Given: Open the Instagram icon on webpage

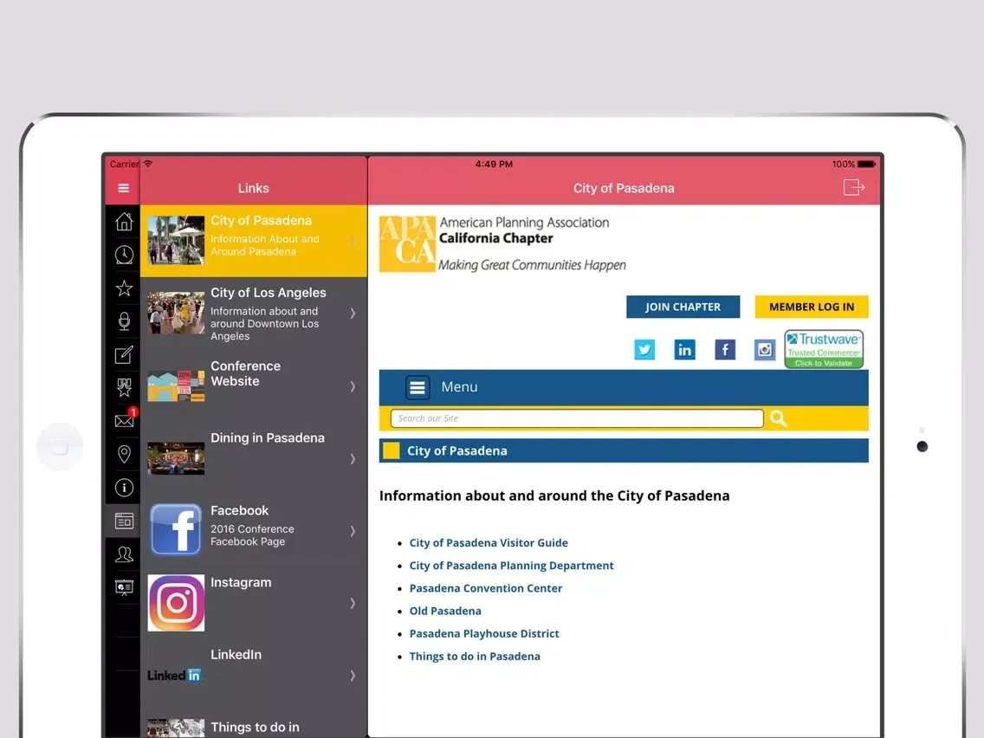Looking at the screenshot, I should tap(764, 350).
